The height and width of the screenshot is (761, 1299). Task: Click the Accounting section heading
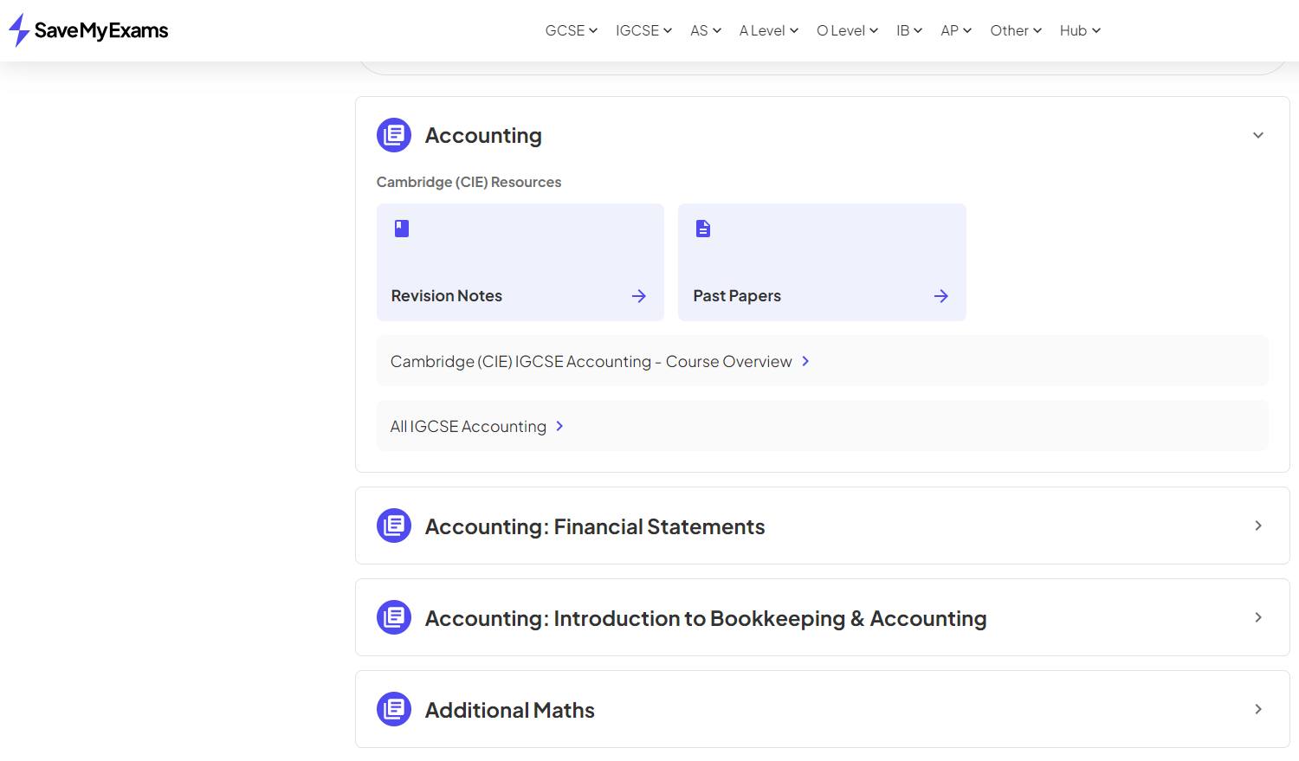(x=483, y=135)
